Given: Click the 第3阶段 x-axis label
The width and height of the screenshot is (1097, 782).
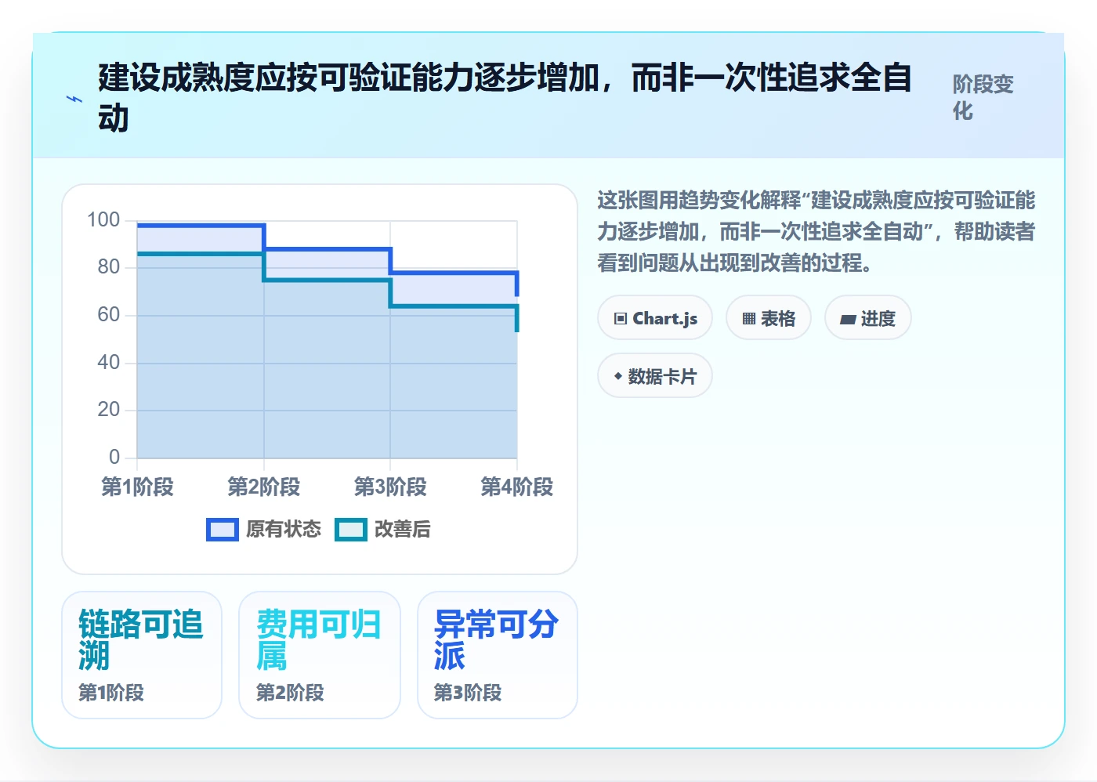Looking at the screenshot, I should (390, 487).
